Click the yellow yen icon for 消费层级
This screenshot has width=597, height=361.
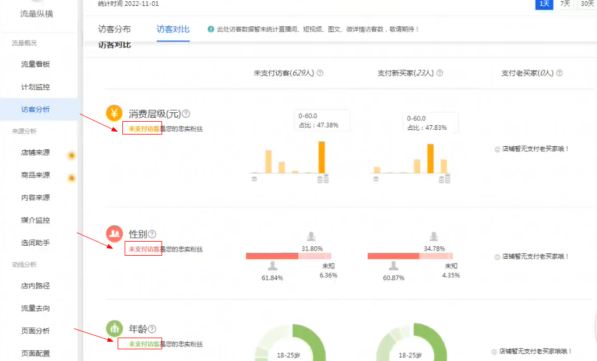[x=114, y=113]
